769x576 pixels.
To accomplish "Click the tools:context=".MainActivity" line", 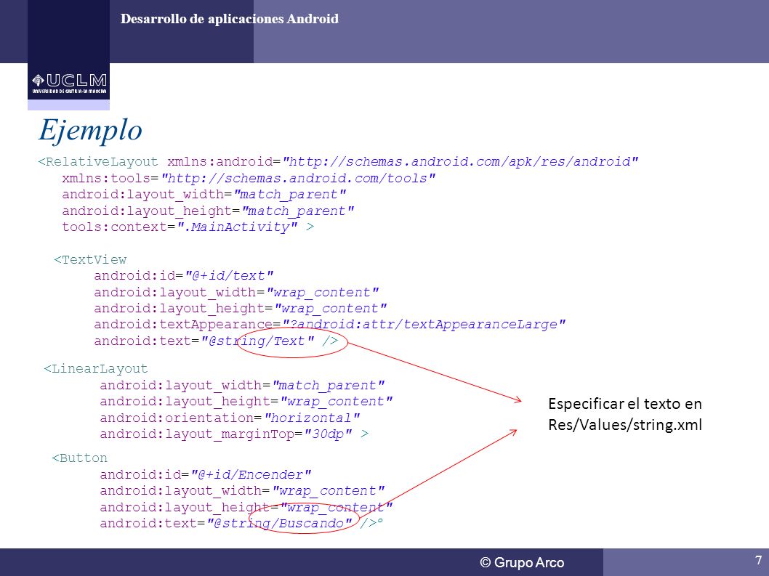I will click(188, 227).
